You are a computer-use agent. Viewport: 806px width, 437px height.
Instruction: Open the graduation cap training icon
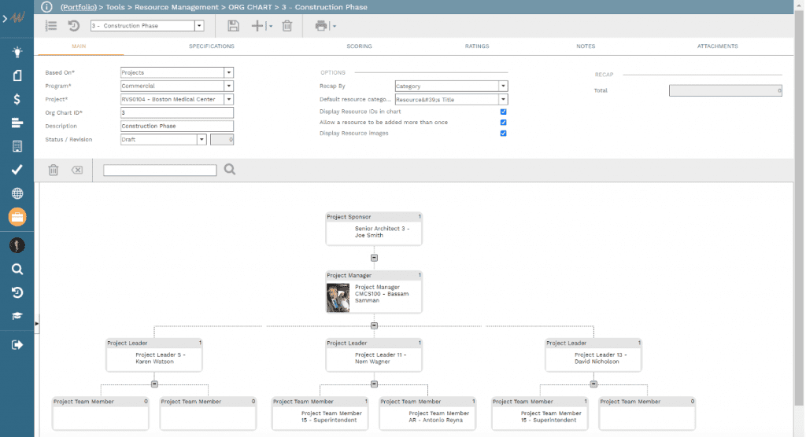click(x=17, y=316)
